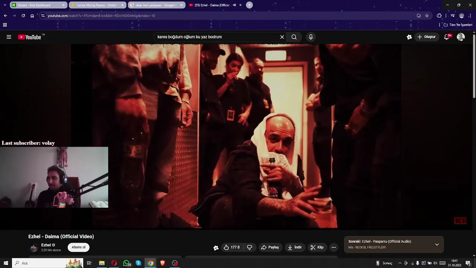Open the Ezhel channel avatar
The width and height of the screenshot is (476, 268).
(34, 248)
